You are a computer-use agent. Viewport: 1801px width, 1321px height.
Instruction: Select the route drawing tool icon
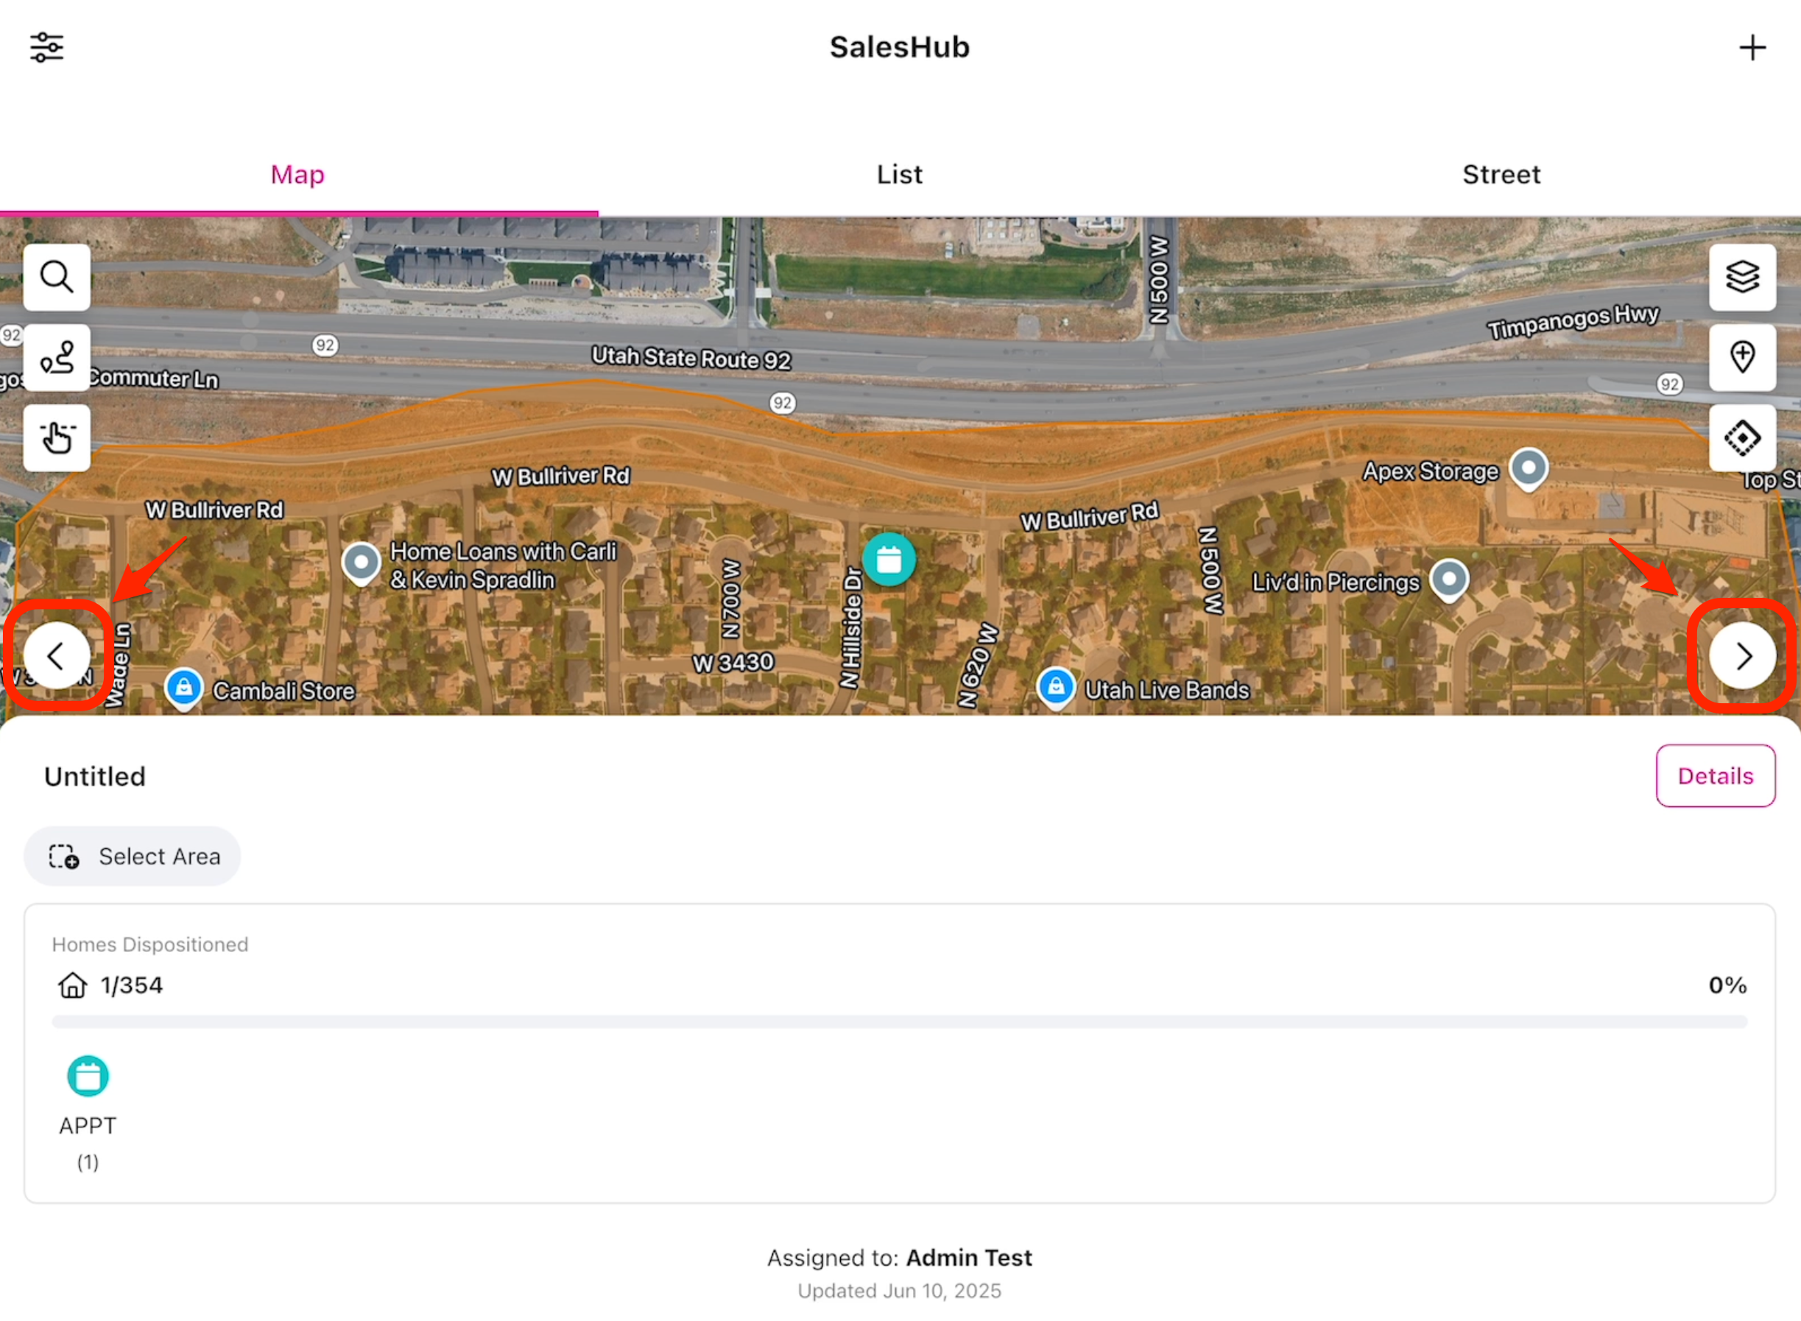(57, 357)
